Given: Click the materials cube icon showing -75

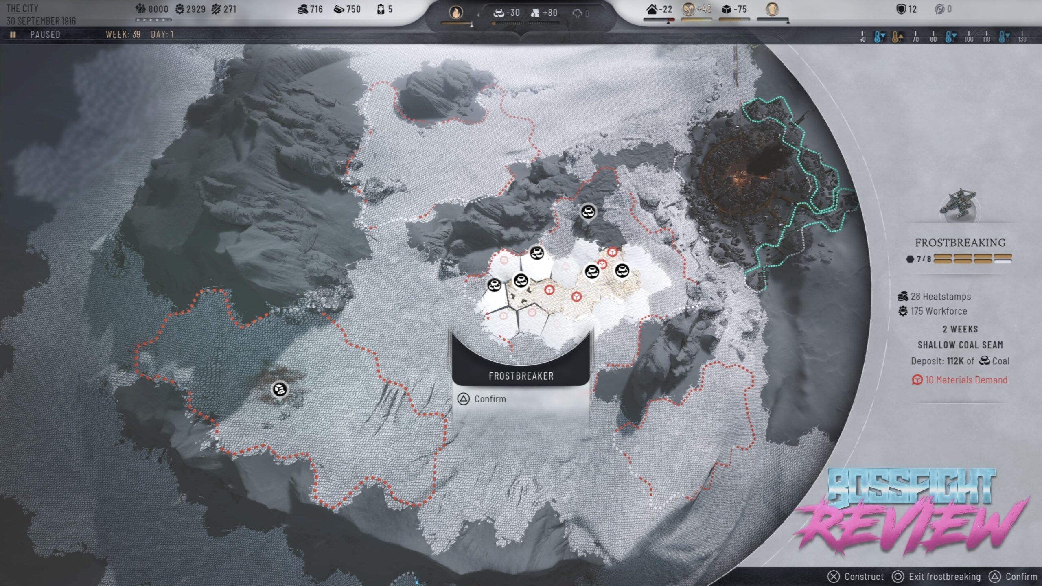Looking at the screenshot, I should [x=727, y=9].
